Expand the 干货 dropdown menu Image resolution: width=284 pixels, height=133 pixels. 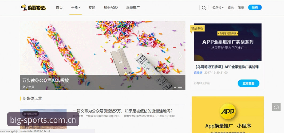pyautogui.click(x=76, y=7)
